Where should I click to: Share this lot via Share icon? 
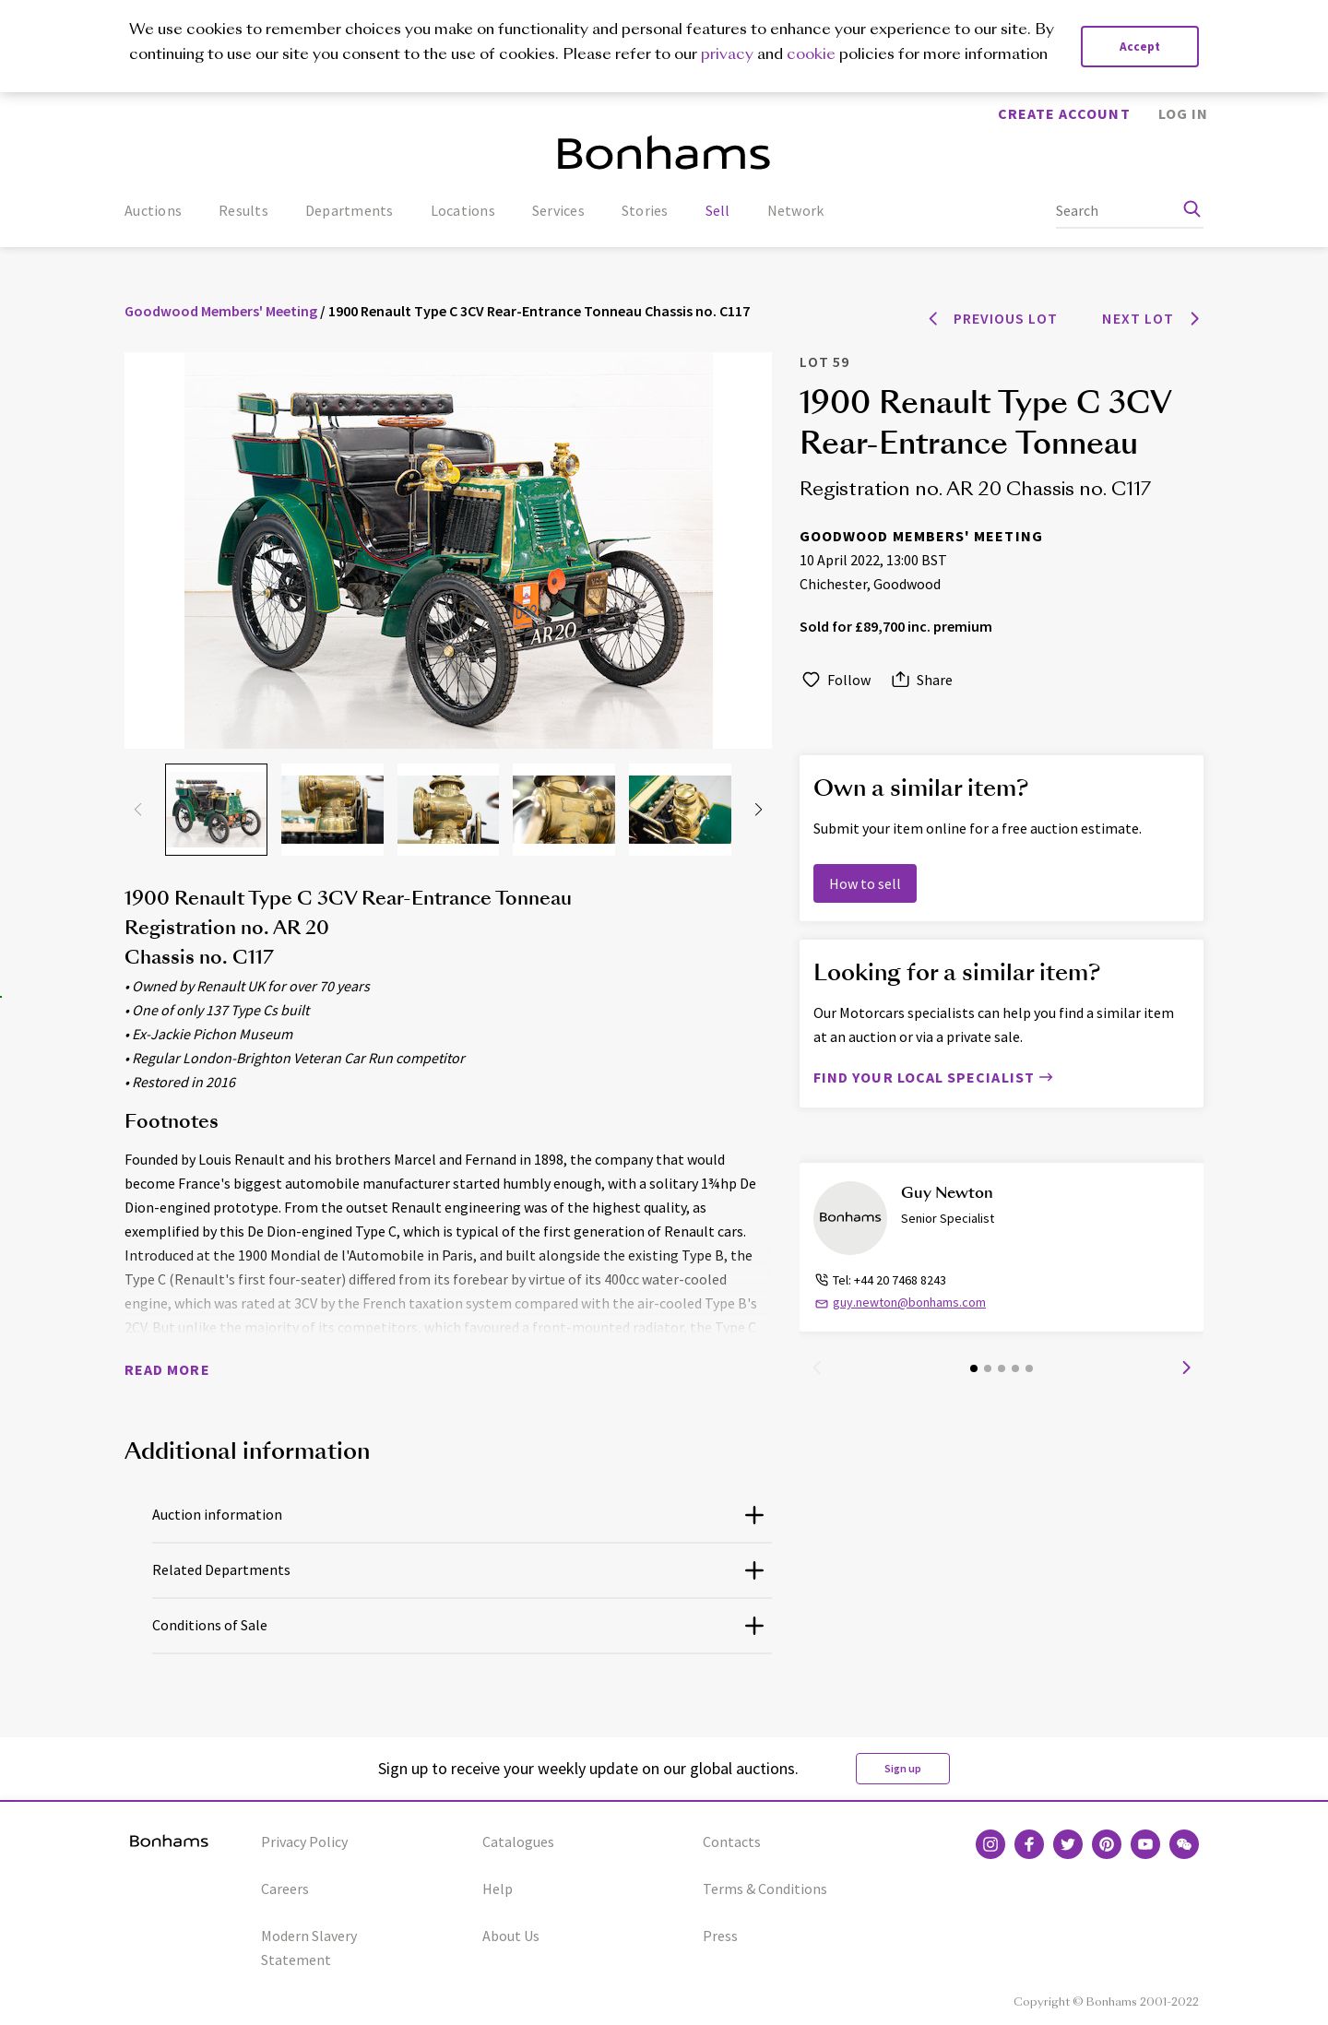[x=900, y=680]
